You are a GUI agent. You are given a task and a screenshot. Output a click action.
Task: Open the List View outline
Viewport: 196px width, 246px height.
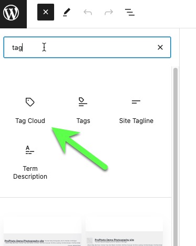130,12
